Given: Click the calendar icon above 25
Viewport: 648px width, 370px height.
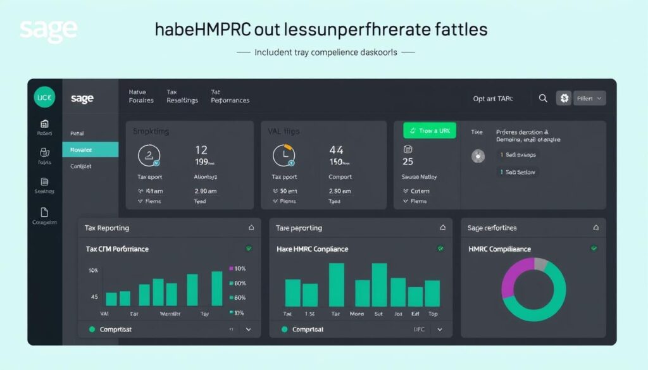Looking at the screenshot, I should (x=408, y=149).
